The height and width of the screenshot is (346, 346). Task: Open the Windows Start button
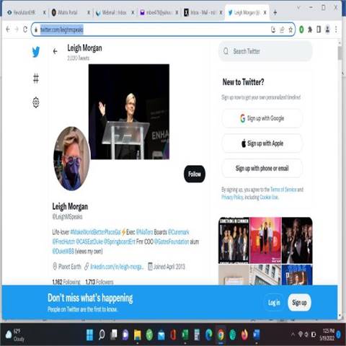coord(89,334)
